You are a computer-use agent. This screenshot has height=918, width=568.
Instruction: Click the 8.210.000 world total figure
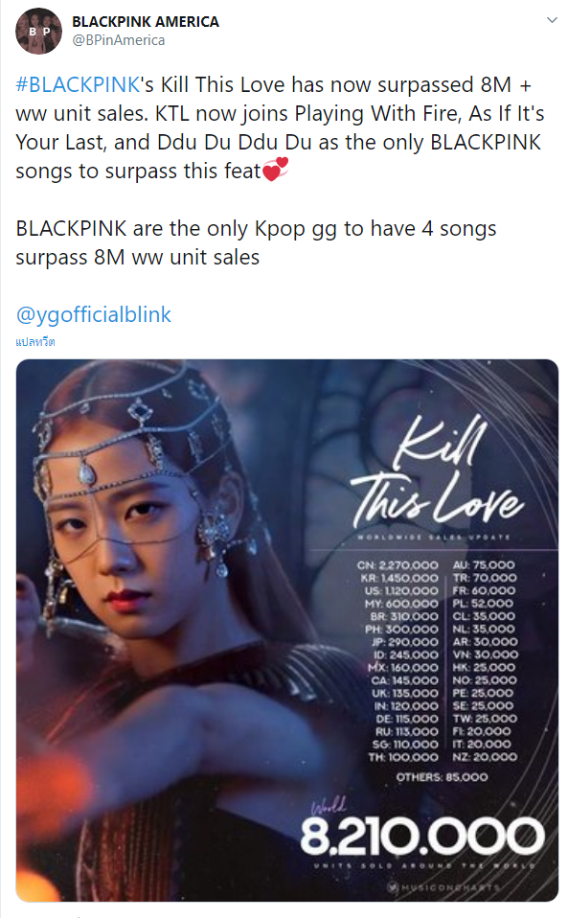pyautogui.click(x=422, y=836)
